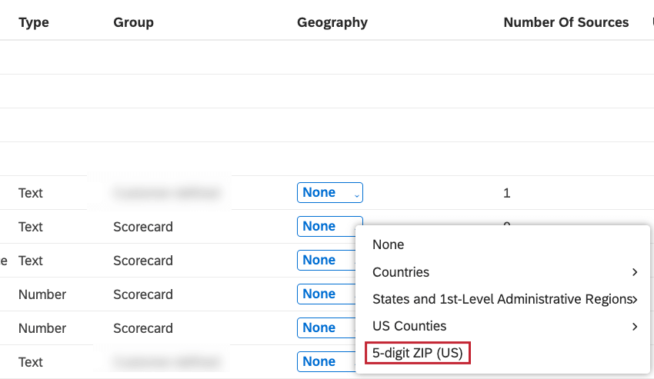Click the Scorecard cell in first Number row
This screenshot has width=654, height=379.
[143, 294]
